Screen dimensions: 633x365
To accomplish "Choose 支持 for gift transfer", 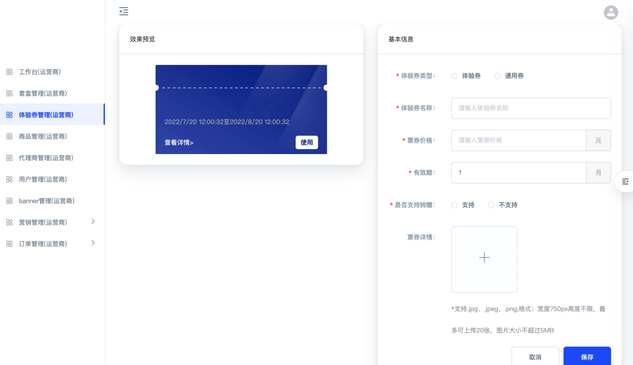I will click(454, 205).
